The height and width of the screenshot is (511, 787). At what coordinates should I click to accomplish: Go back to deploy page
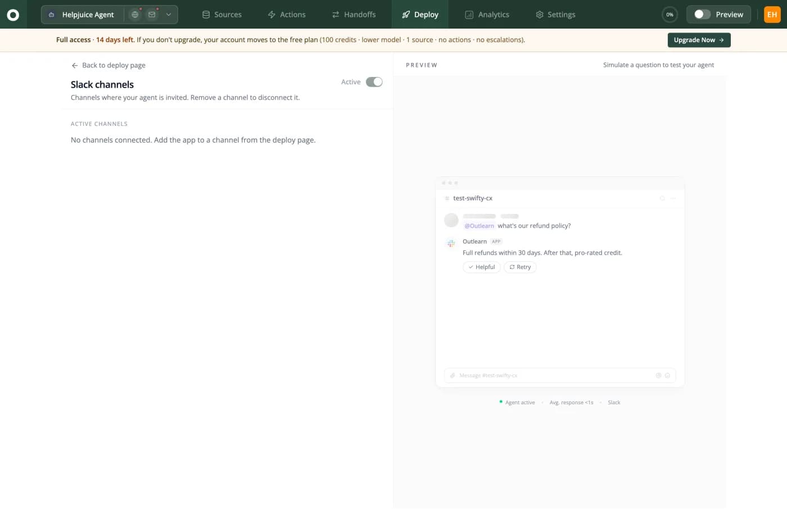pos(108,65)
